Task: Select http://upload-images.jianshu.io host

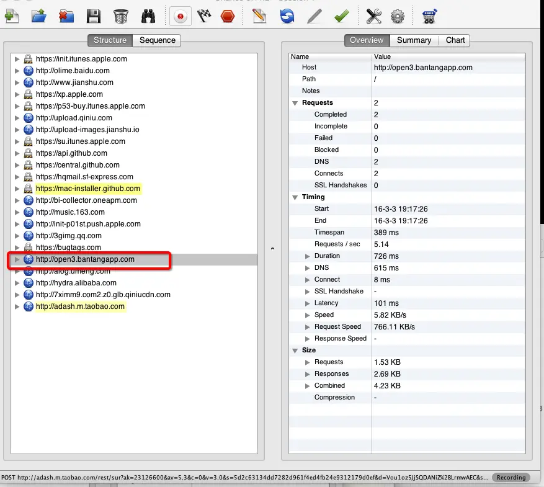Action: coord(87,130)
